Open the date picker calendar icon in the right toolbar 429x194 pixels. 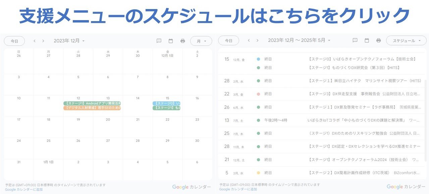tap(367, 41)
